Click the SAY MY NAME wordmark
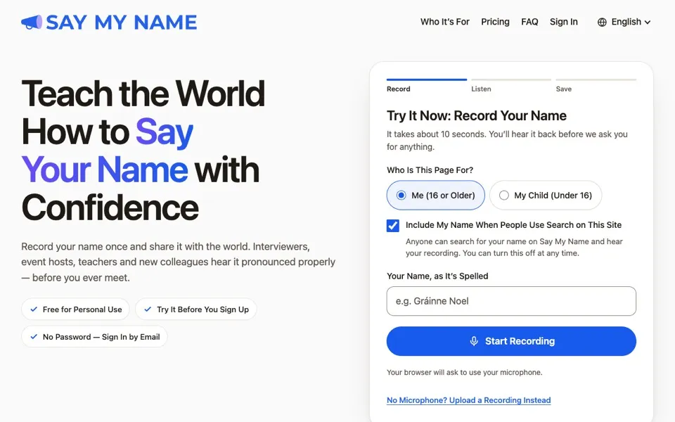This screenshot has height=422, width=675. click(x=122, y=23)
